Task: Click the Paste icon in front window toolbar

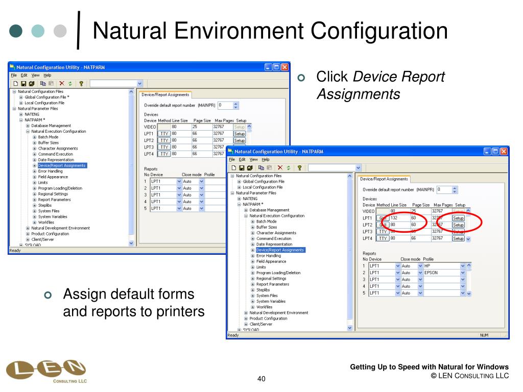Action: [x=269, y=168]
